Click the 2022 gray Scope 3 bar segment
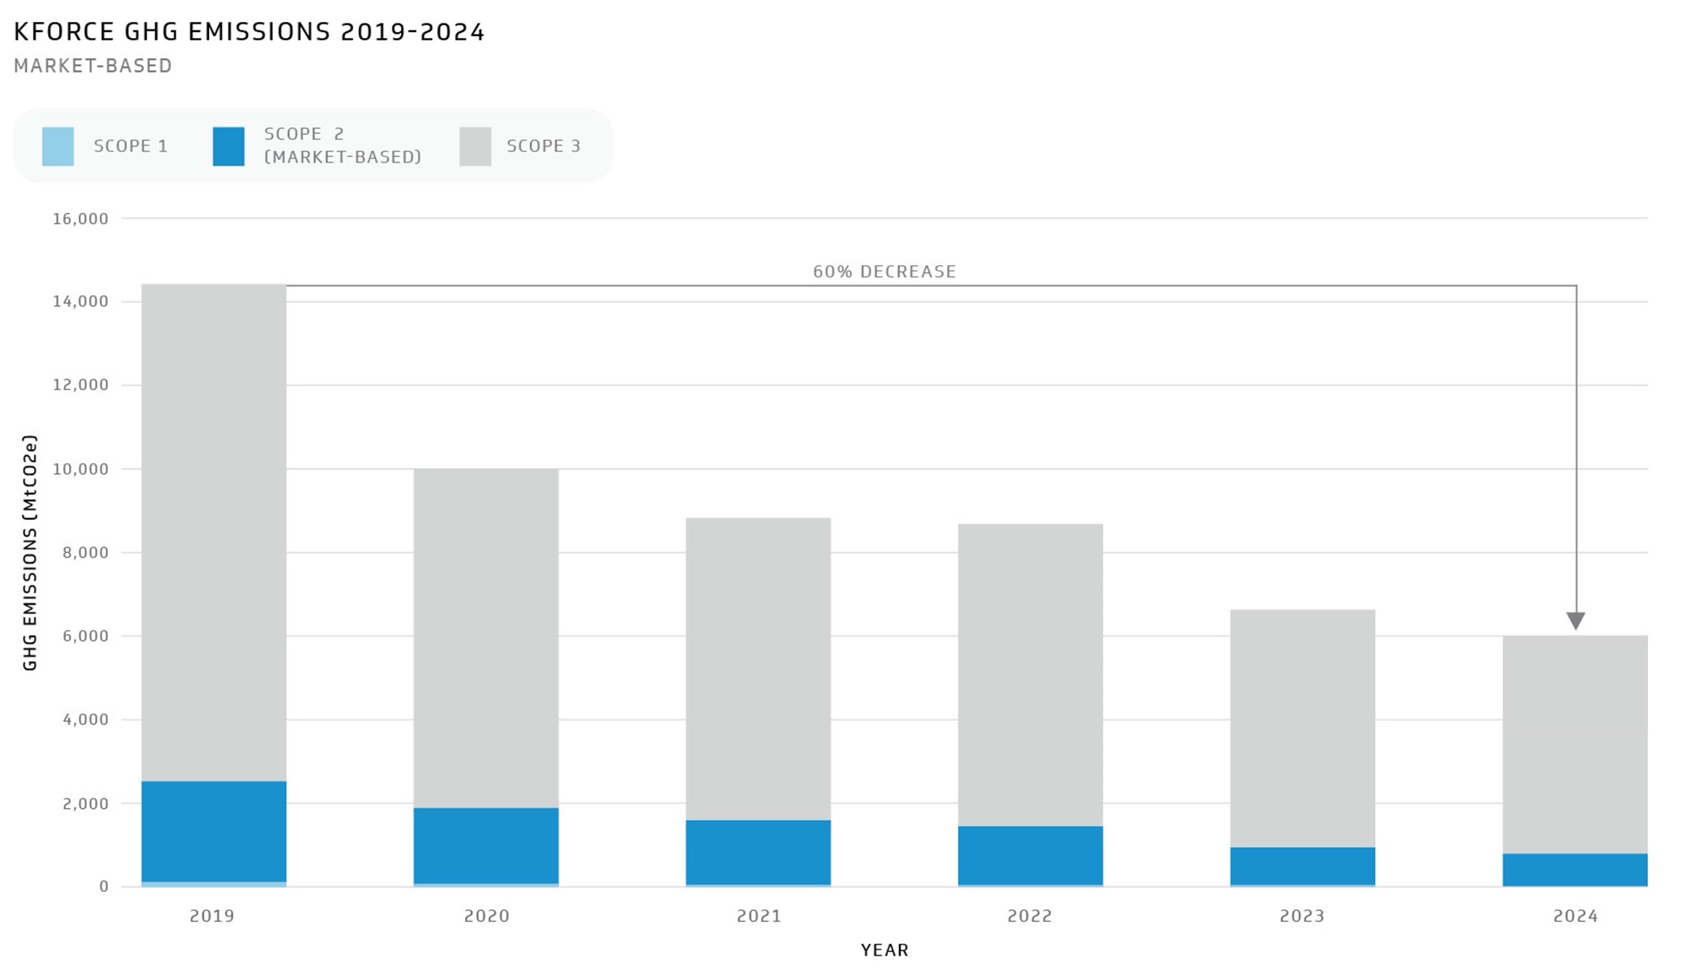Image resolution: width=1685 pixels, height=969 pixels. coord(1030,674)
